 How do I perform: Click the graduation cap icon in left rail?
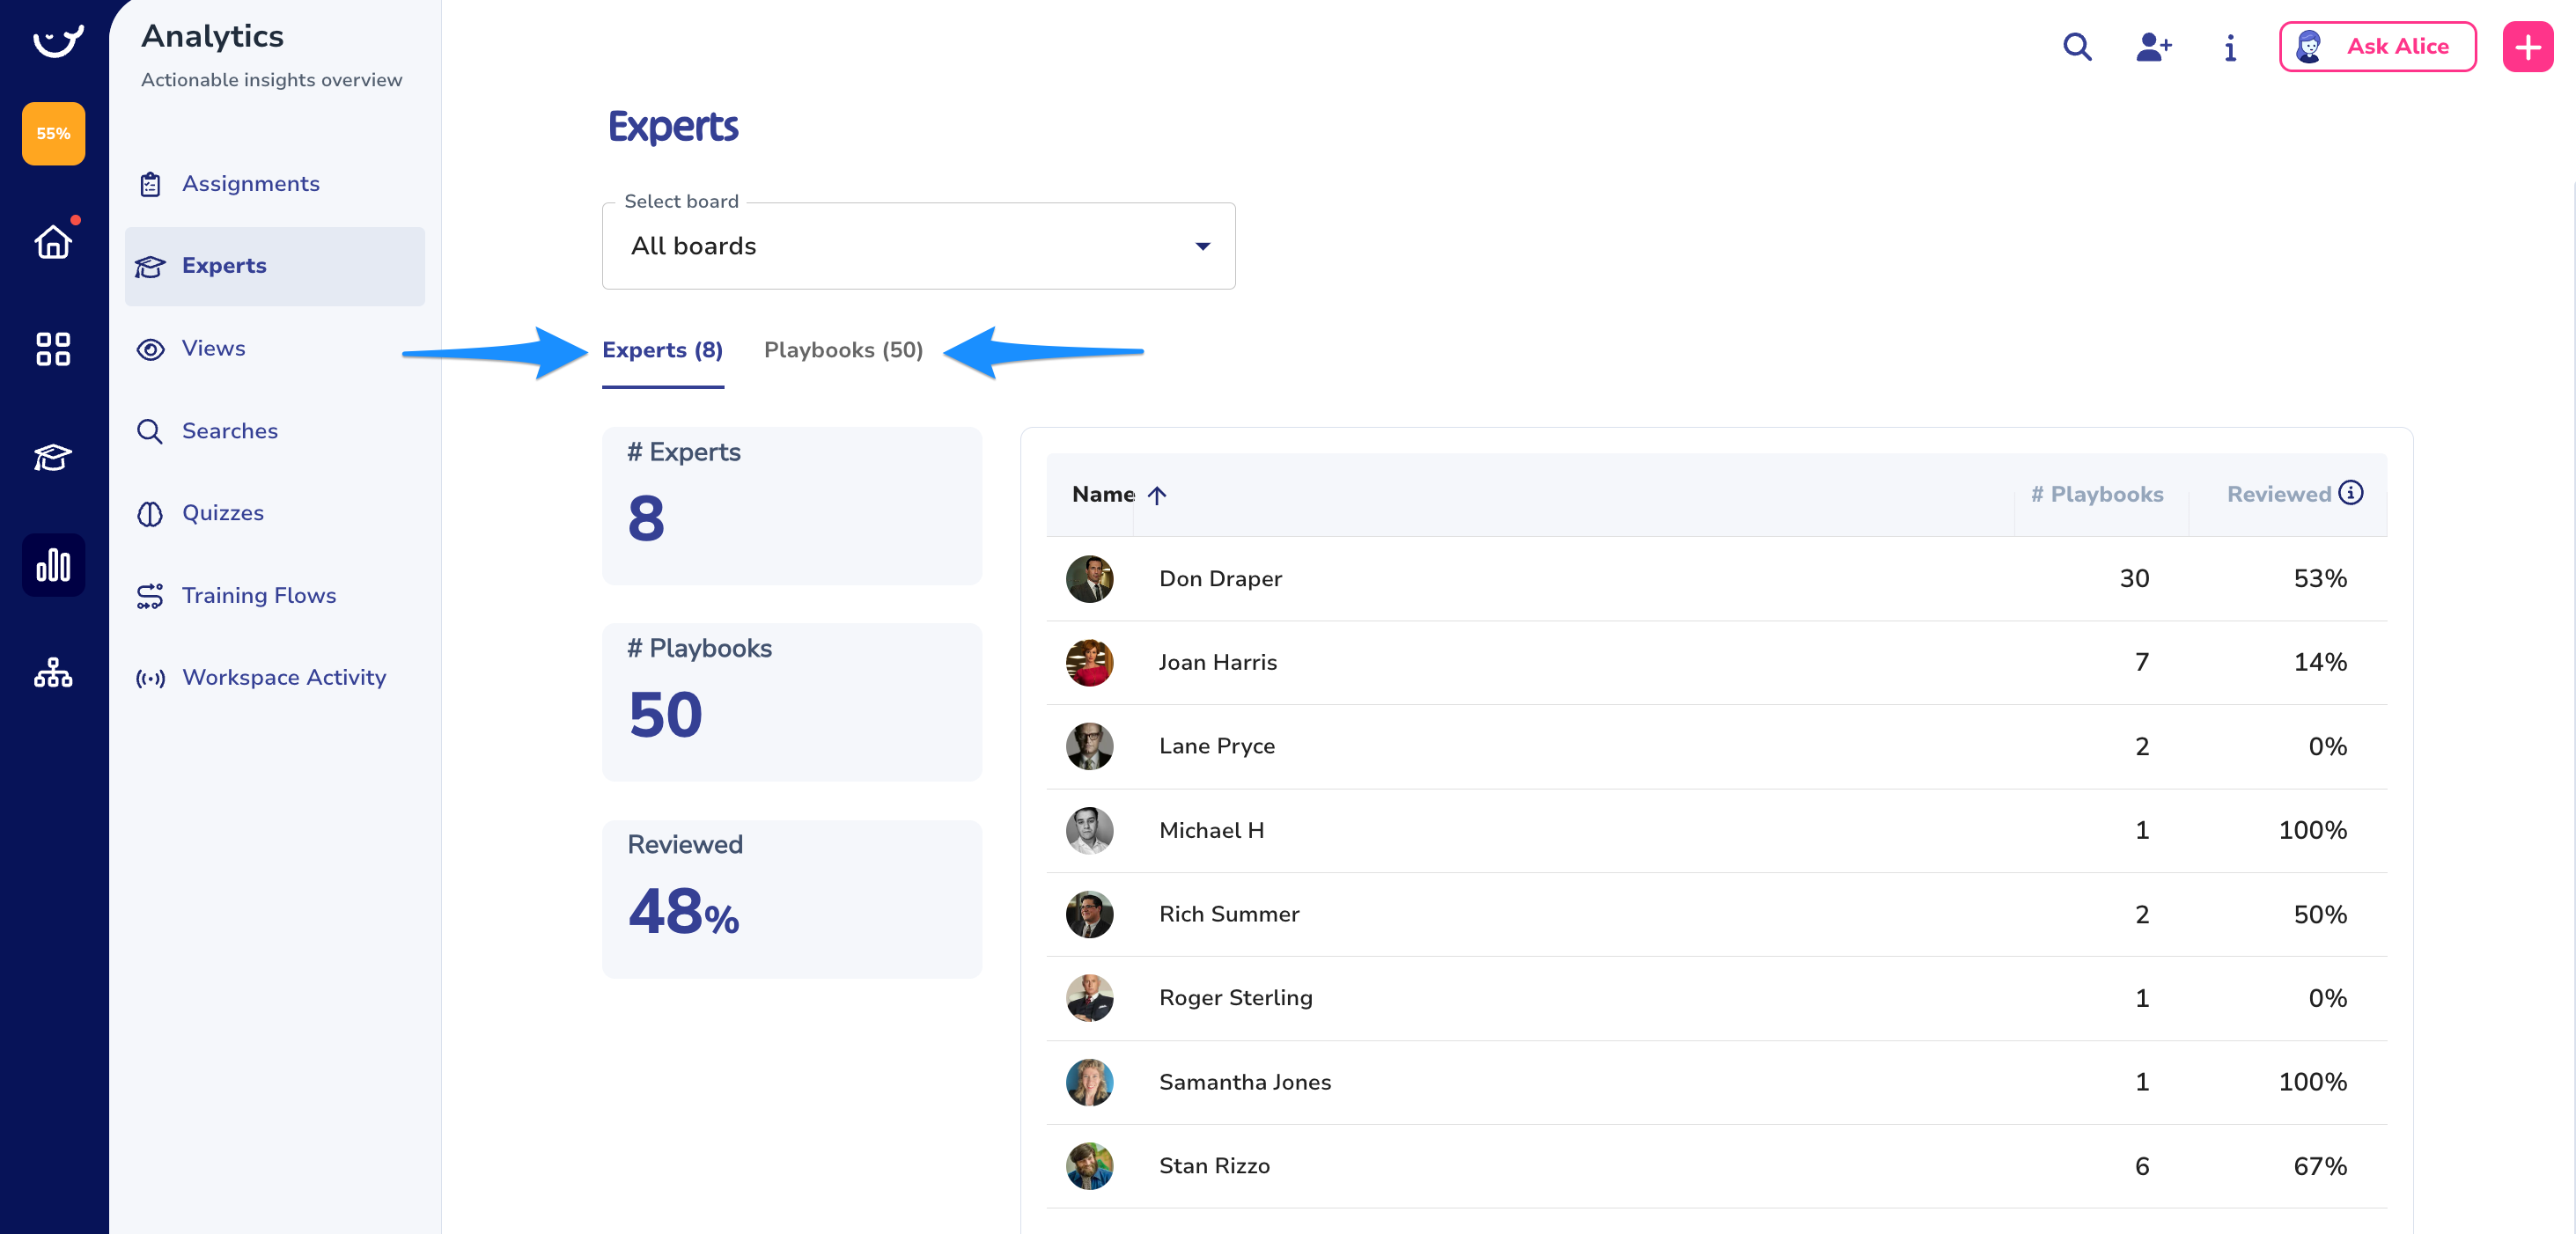(x=53, y=457)
